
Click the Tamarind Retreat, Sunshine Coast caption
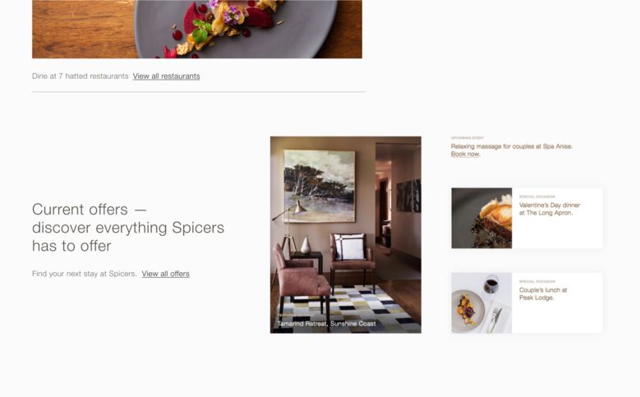pyautogui.click(x=326, y=324)
